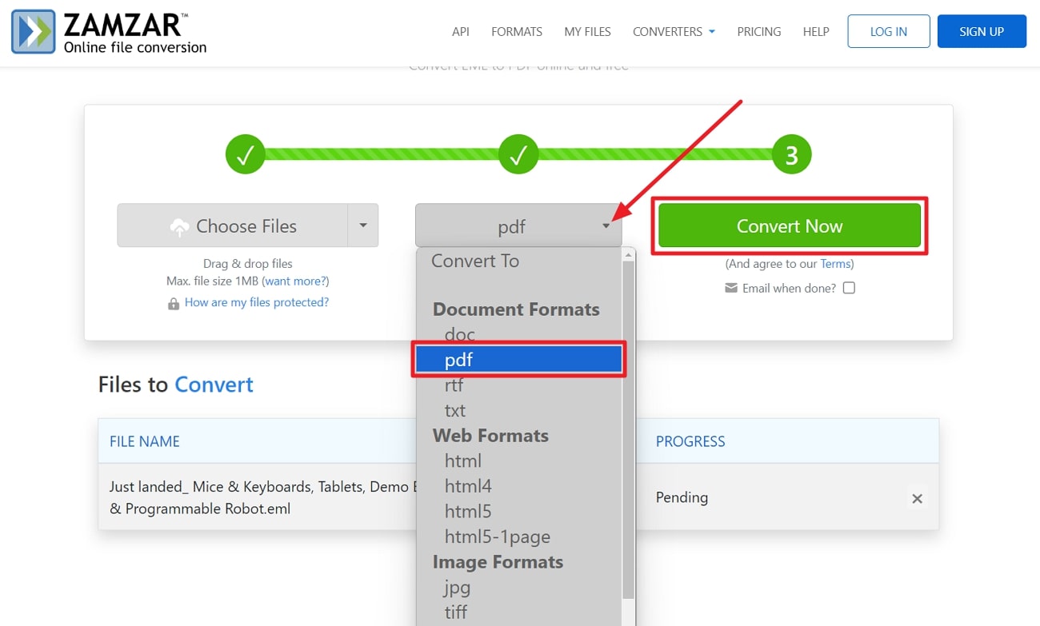The width and height of the screenshot is (1040, 626).
Task: Select rtf in the format list
Action: tap(454, 385)
